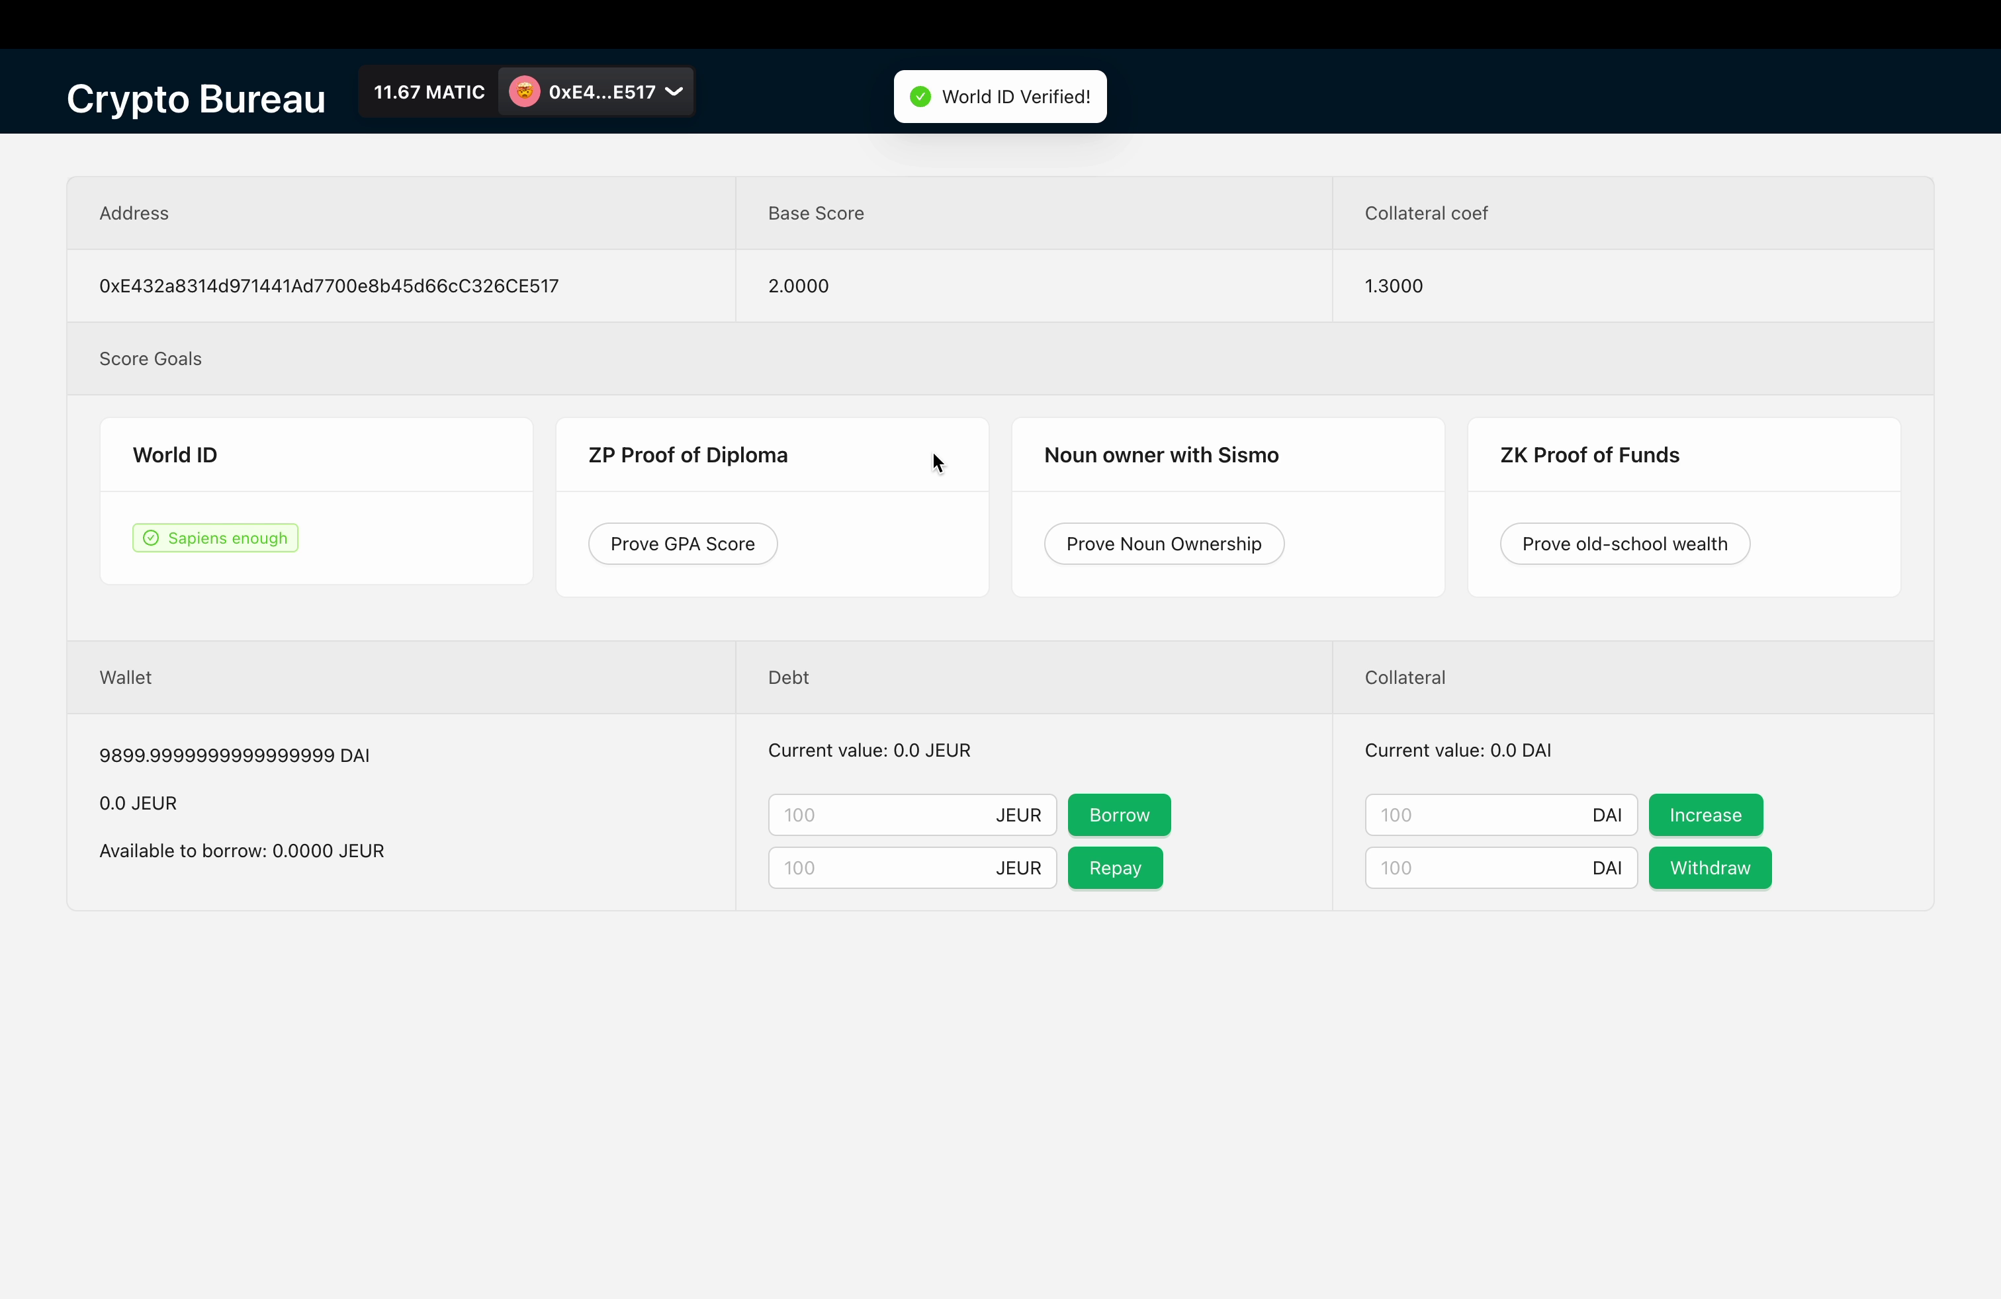
Task: Click the Sapiens enough badge icon
Action: click(x=152, y=536)
